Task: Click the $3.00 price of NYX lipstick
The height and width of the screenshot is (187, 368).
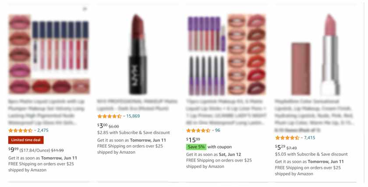Action: coord(103,126)
